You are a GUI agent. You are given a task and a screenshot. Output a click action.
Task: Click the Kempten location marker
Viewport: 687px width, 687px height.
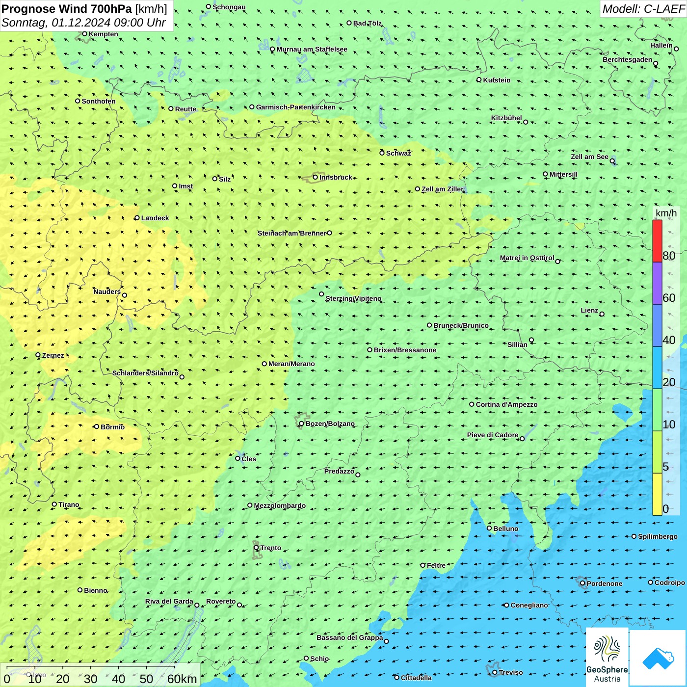(x=84, y=34)
